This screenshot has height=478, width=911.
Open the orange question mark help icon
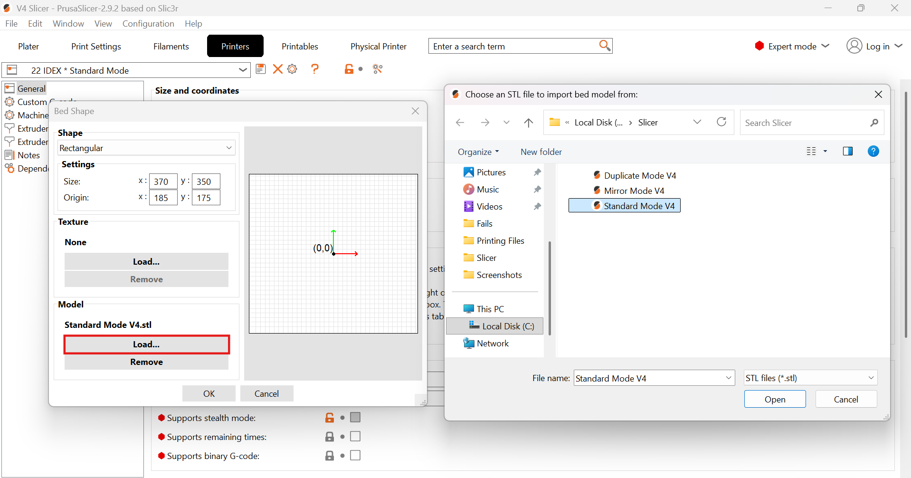point(314,69)
